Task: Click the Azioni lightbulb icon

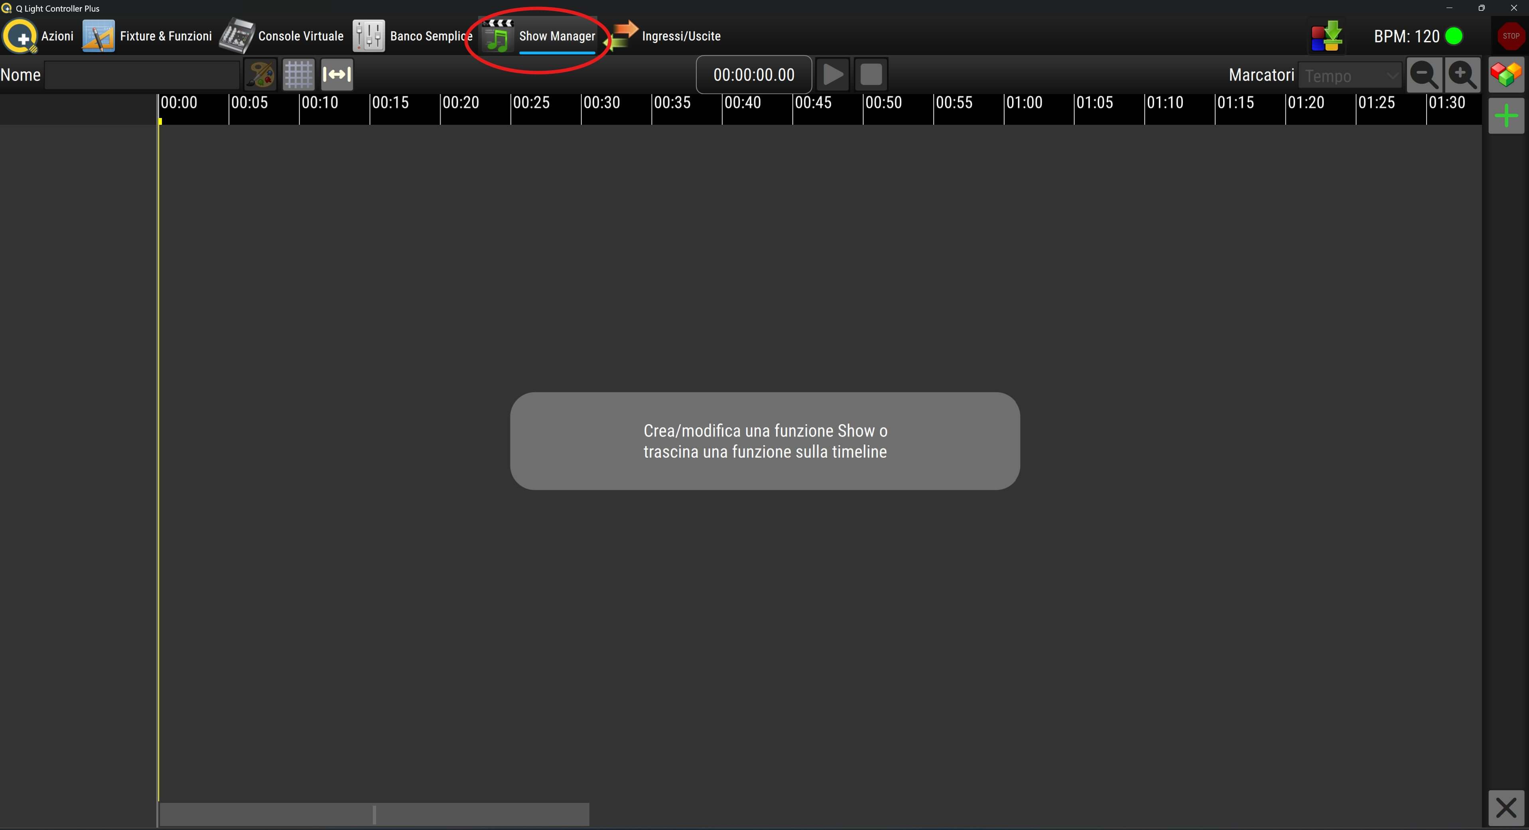Action: coord(20,36)
